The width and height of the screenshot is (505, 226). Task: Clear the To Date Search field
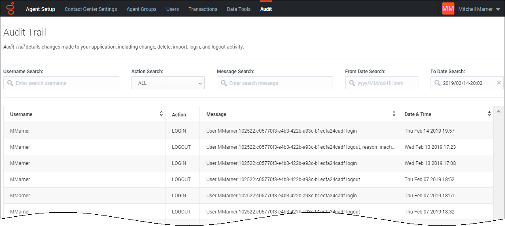click(499, 83)
